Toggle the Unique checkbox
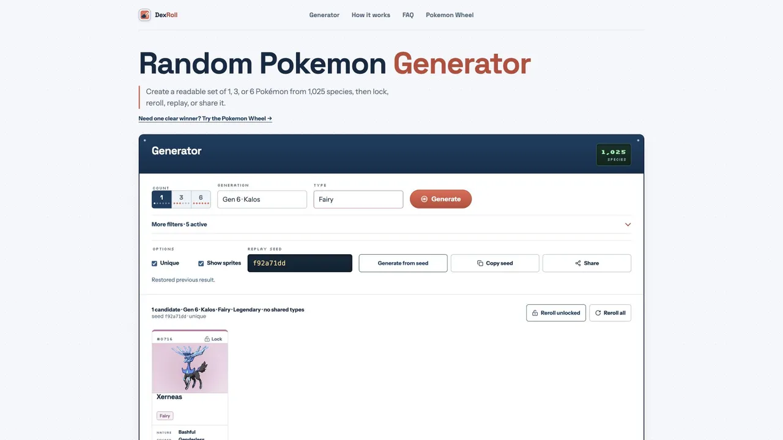This screenshot has height=440, width=783. 155,263
